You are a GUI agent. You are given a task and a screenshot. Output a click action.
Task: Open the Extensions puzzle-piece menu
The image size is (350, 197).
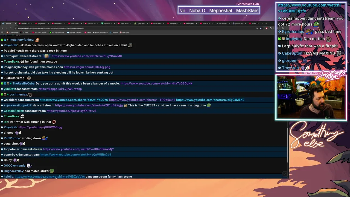(270, 28)
